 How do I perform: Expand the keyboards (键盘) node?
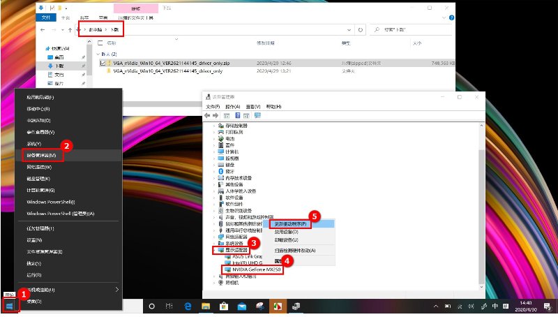click(x=214, y=165)
